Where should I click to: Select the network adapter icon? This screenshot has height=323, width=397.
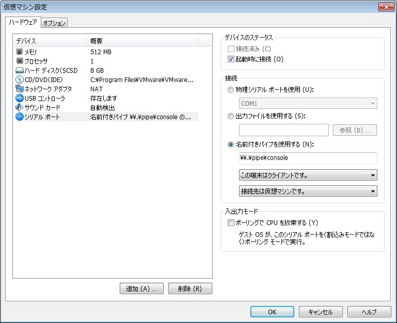pyautogui.click(x=19, y=89)
